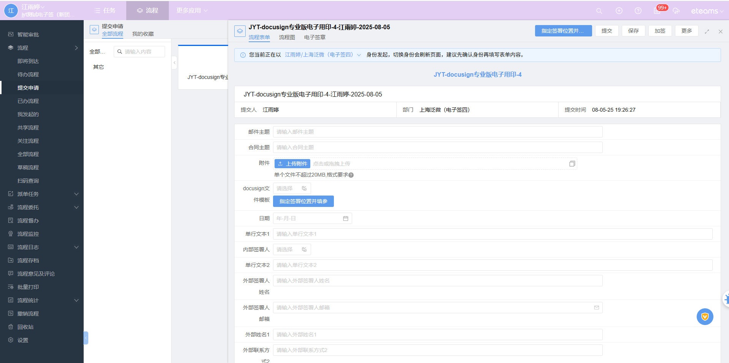
Task: Open the 内部签署人 selector
Action: pos(292,249)
